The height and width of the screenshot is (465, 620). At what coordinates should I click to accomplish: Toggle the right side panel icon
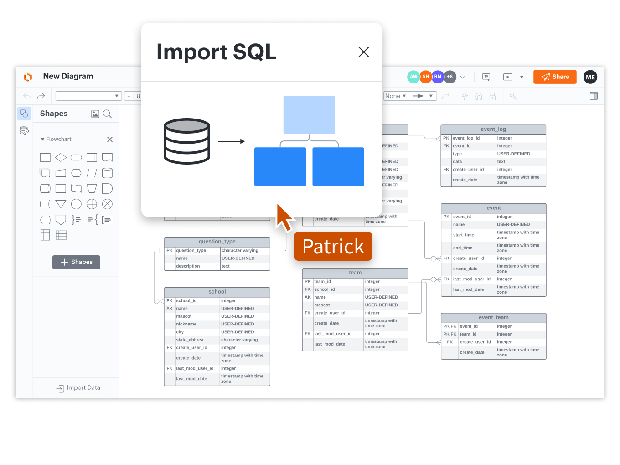click(594, 96)
